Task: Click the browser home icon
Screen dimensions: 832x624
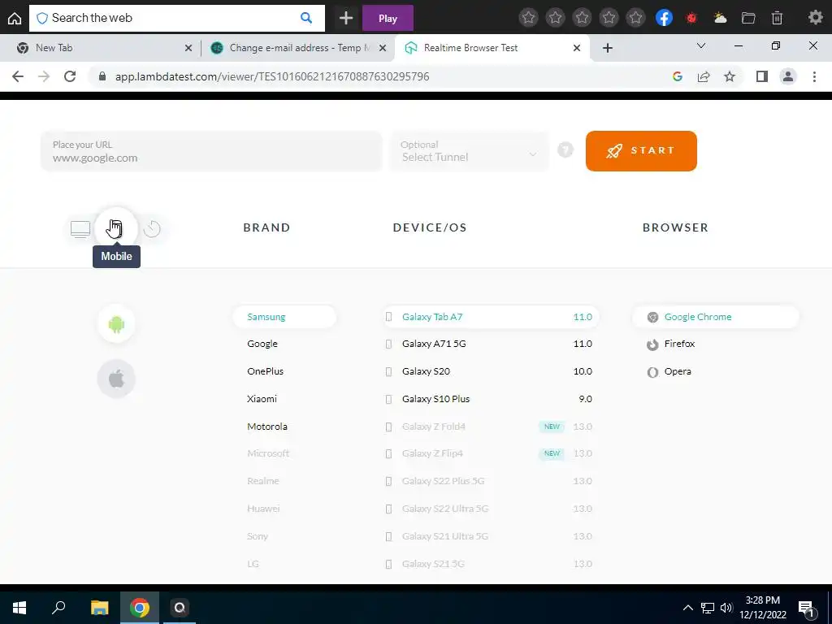Action: [15, 18]
